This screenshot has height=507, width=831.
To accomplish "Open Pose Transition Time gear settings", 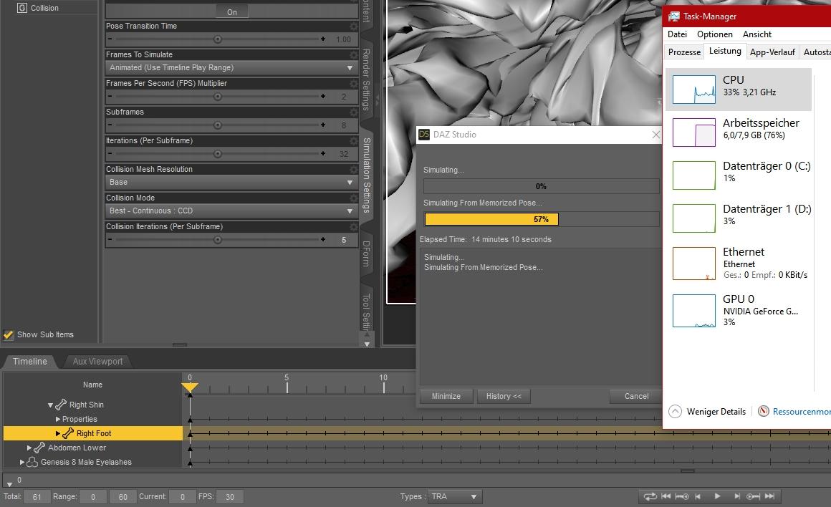I will coord(353,26).
